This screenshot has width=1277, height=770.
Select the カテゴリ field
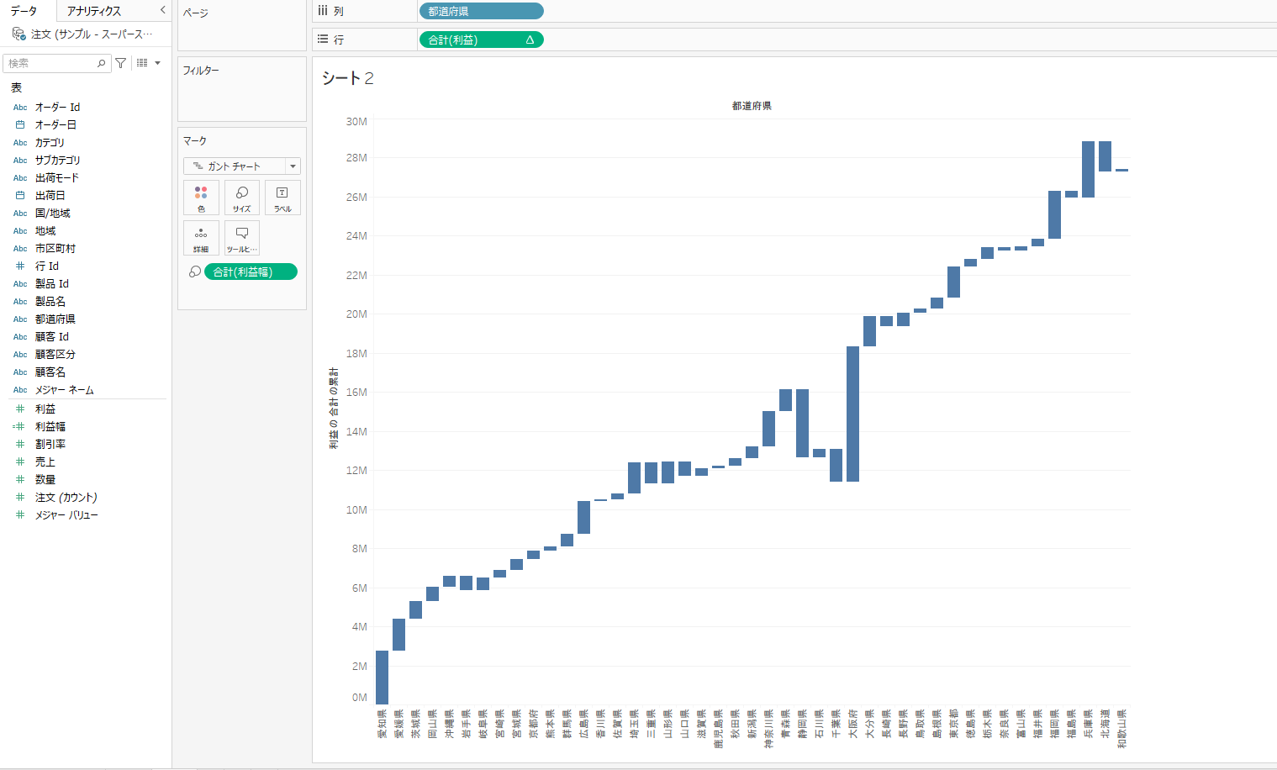click(50, 142)
